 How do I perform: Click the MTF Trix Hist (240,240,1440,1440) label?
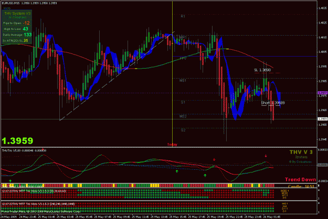click(38, 204)
